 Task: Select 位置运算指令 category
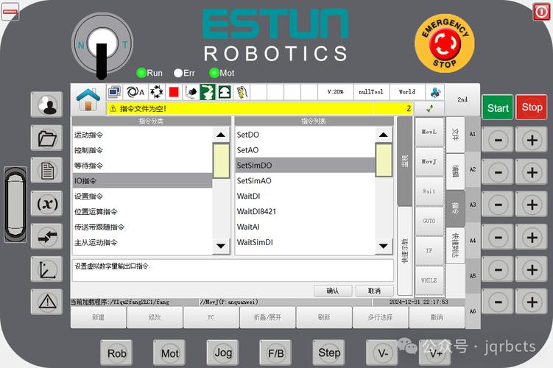pos(142,211)
